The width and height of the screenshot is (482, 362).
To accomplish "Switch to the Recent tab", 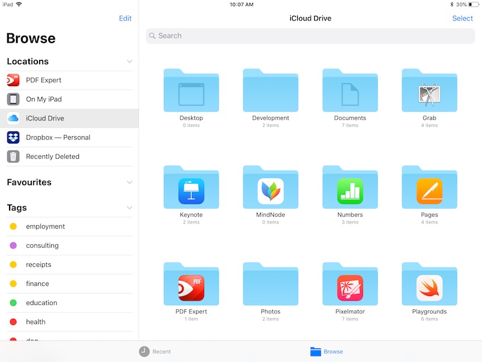I will (154, 351).
